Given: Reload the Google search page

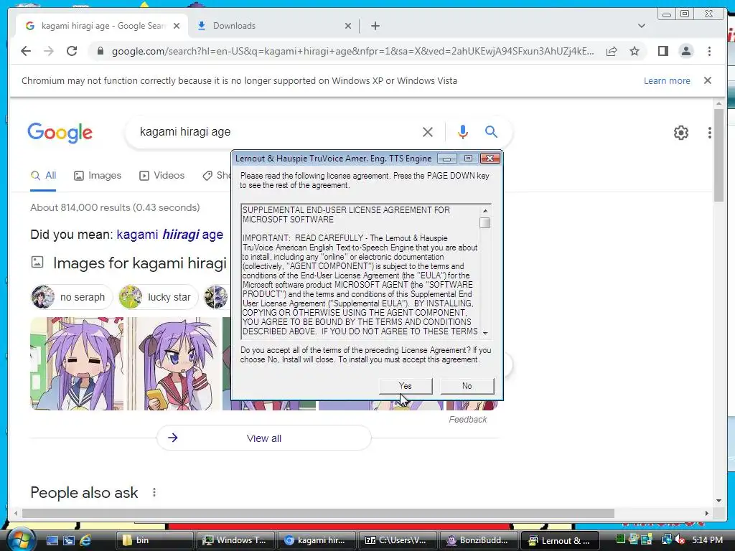Looking at the screenshot, I should click(72, 51).
